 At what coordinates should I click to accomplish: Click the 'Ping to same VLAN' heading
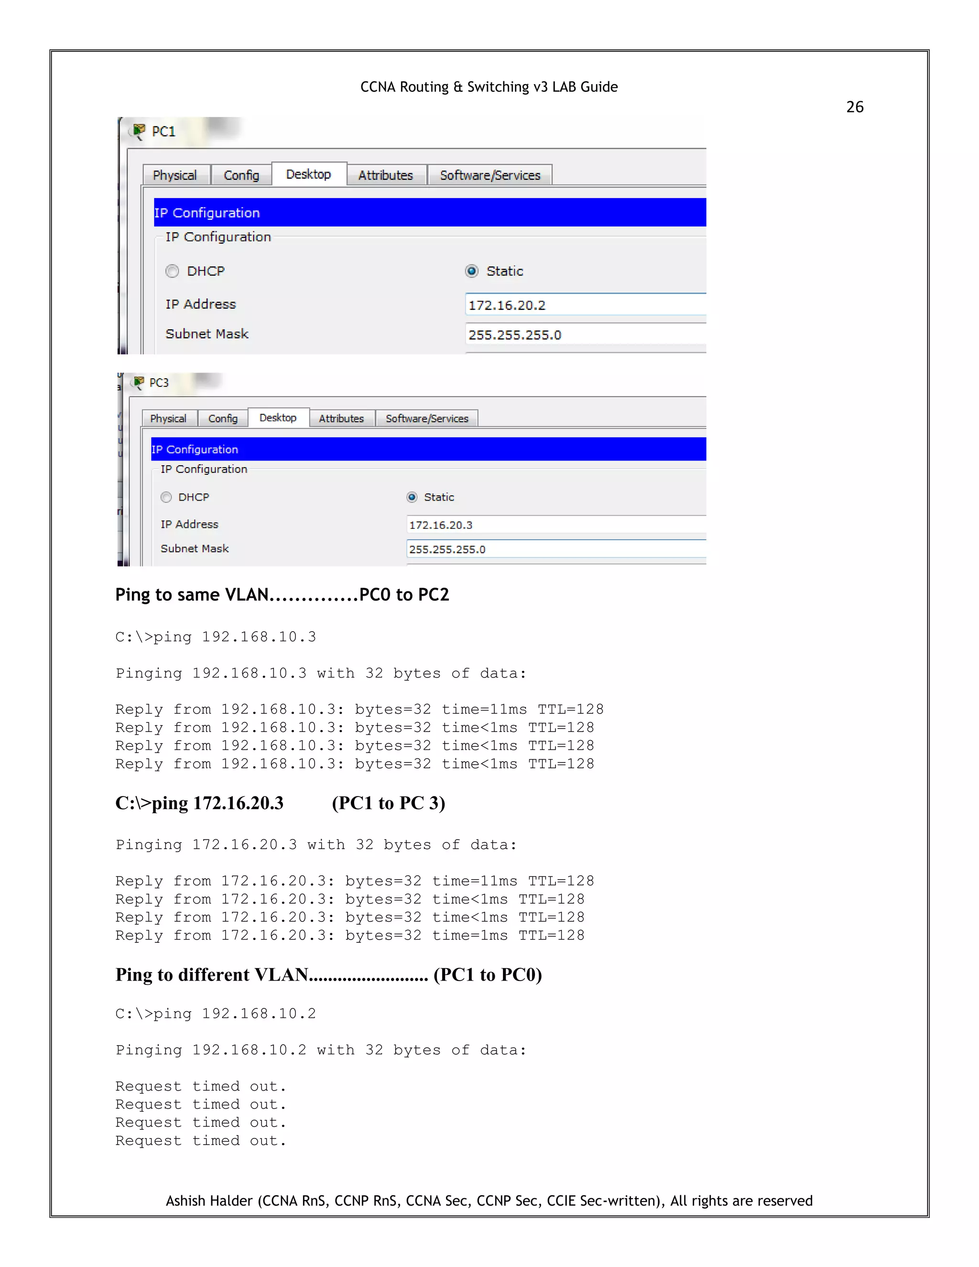tap(282, 595)
